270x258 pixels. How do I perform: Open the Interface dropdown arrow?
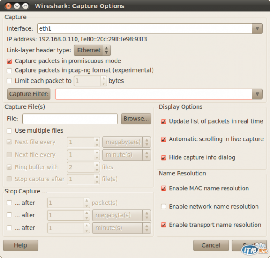257,29
